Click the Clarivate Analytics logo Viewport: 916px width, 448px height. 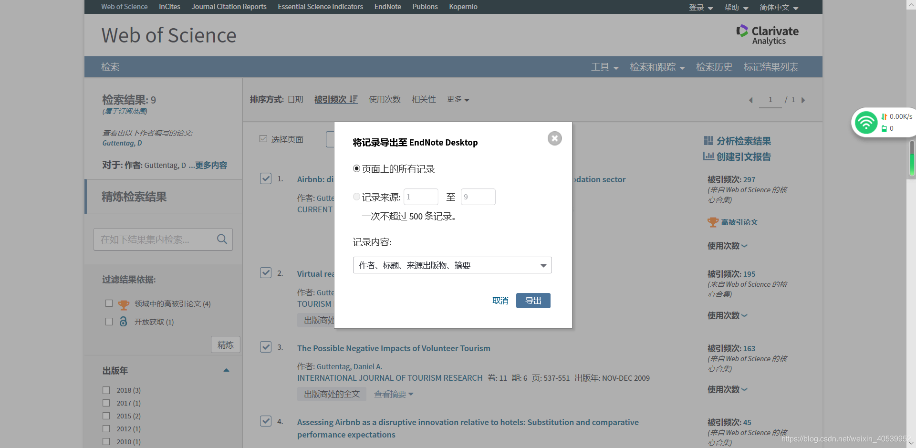click(767, 35)
